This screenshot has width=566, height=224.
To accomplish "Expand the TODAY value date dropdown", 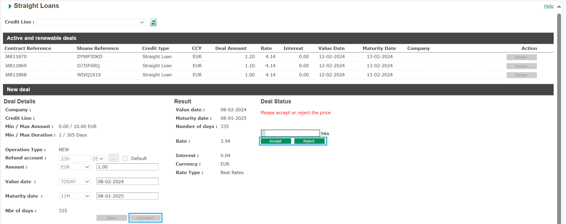I will pos(75,182).
